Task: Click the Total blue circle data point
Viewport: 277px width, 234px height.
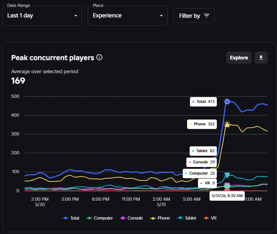Action: 227,102
